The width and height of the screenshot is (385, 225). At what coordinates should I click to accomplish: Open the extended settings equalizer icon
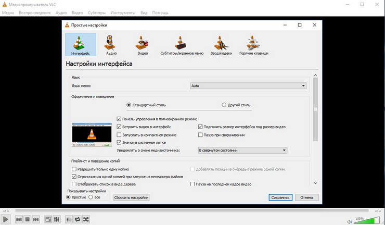tap(57, 220)
